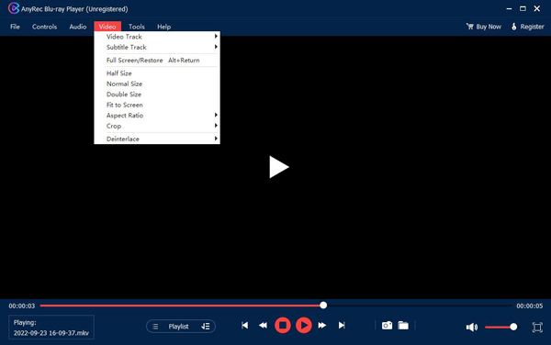The height and width of the screenshot is (345, 551).
Task: Minimize the AnyRec window
Action: pyautogui.click(x=509, y=9)
